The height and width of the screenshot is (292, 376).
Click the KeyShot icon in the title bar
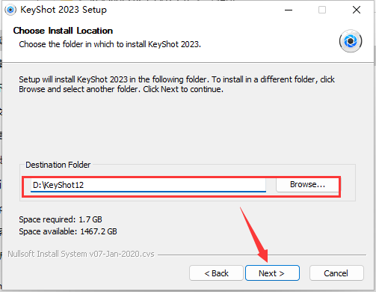pyautogui.click(x=10, y=10)
